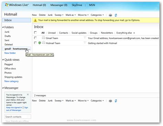Image resolution: width=163 pixels, height=126 pixels.
Task: Tick the select-all messages checkbox
Action: click(35, 33)
